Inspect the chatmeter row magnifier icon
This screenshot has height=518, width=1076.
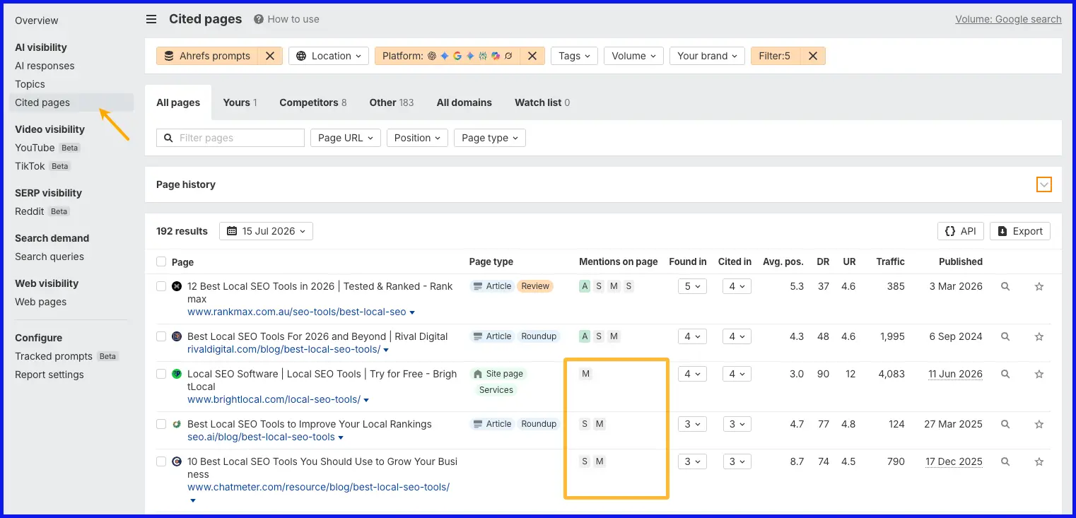[x=1005, y=461]
